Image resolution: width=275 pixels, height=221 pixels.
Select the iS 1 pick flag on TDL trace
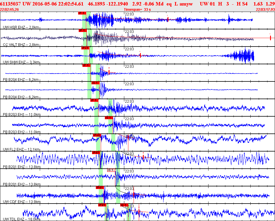(124, 205)
